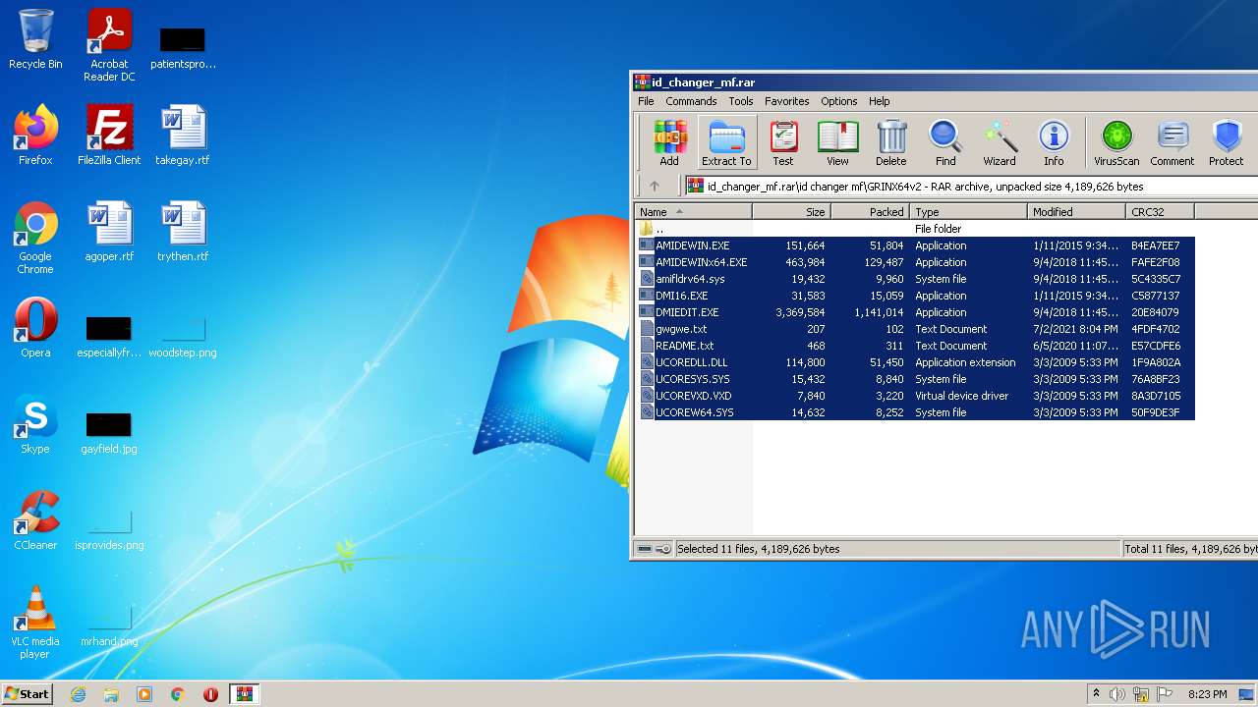Launch the Wizard tool
This screenshot has height=707, width=1258.
(x=1000, y=143)
